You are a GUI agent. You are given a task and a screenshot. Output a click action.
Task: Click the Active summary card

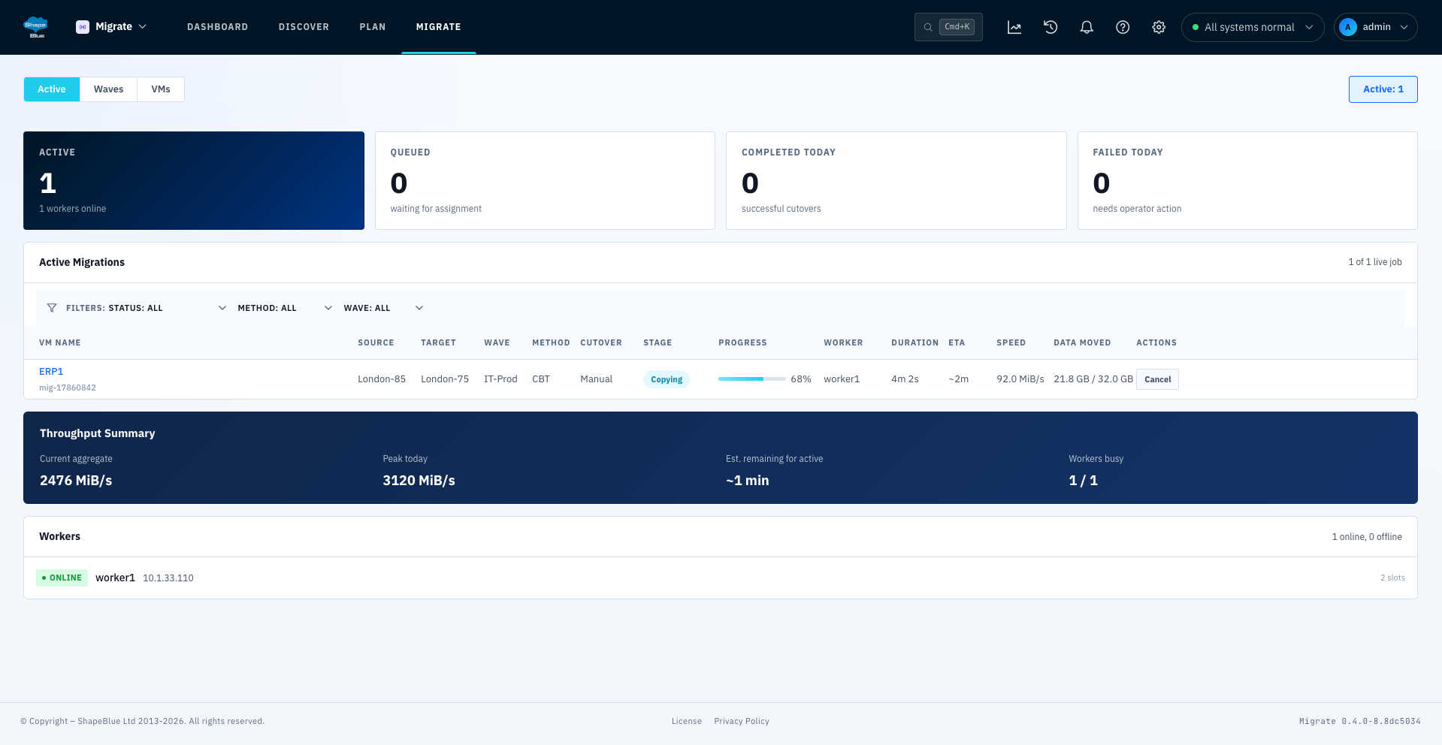click(x=194, y=180)
